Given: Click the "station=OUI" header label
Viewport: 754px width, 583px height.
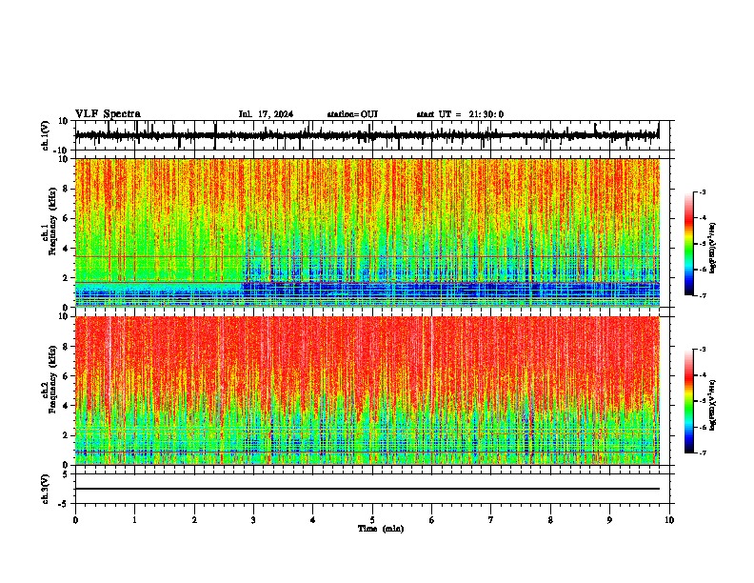Looking at the screenshot, I should click(x=352, y=114).
